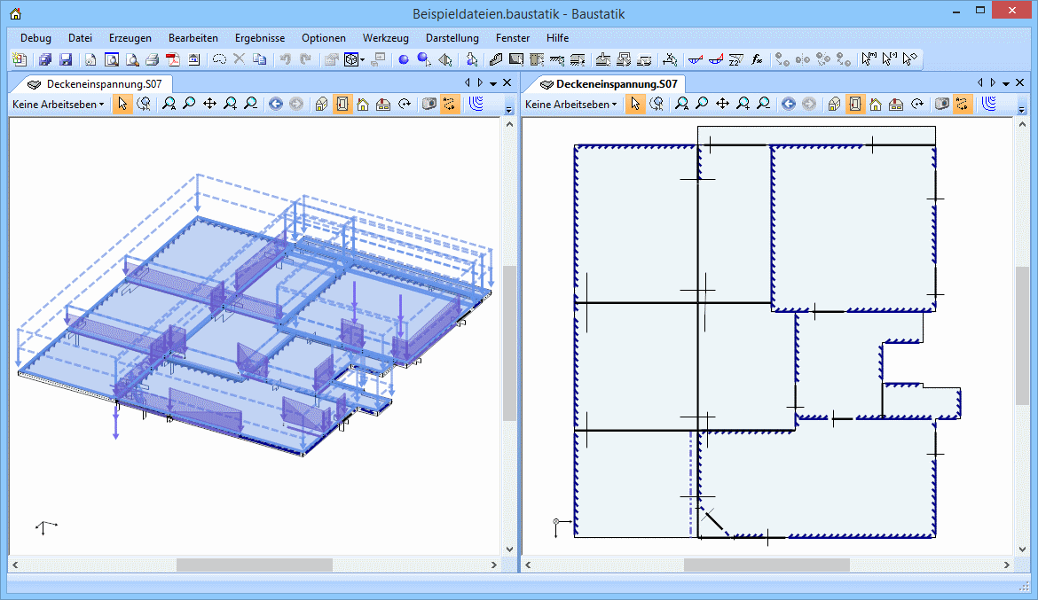1038x600 pixels.
Task: Click the Print icon in the main toolbar
Action: pos(152,59)
